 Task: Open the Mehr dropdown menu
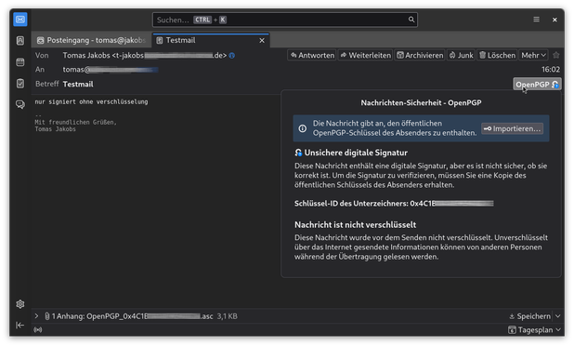(533, 56)
